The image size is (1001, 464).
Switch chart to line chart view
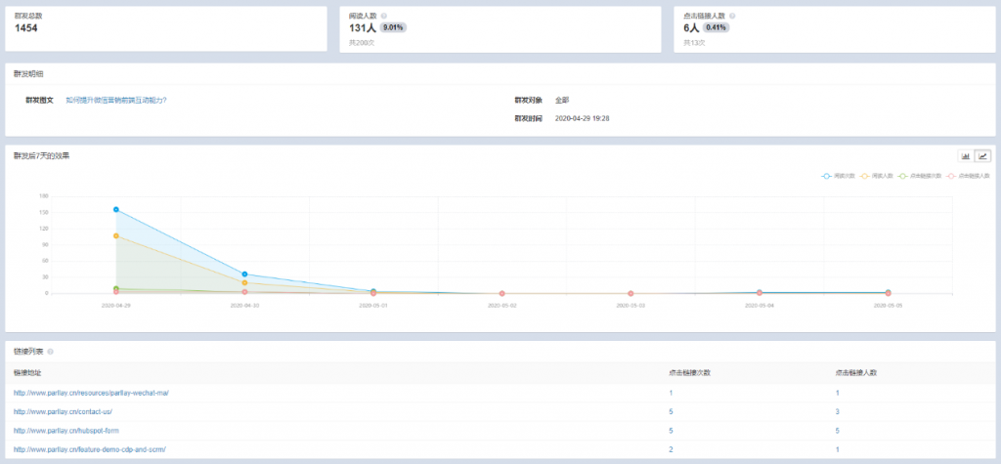coord(982,155)
